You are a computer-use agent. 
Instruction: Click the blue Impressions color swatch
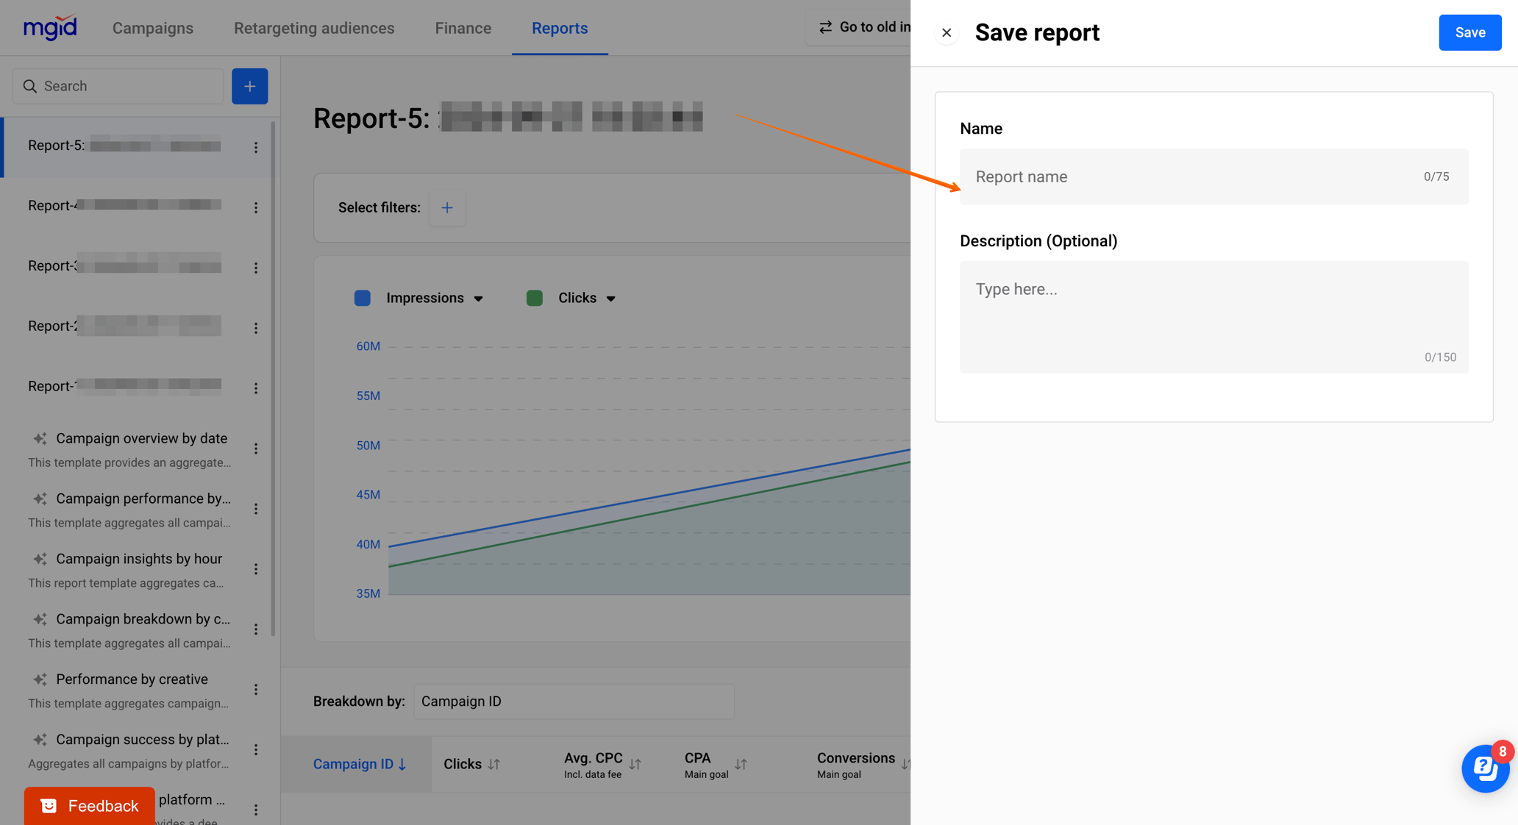click(x=362, y=299)
